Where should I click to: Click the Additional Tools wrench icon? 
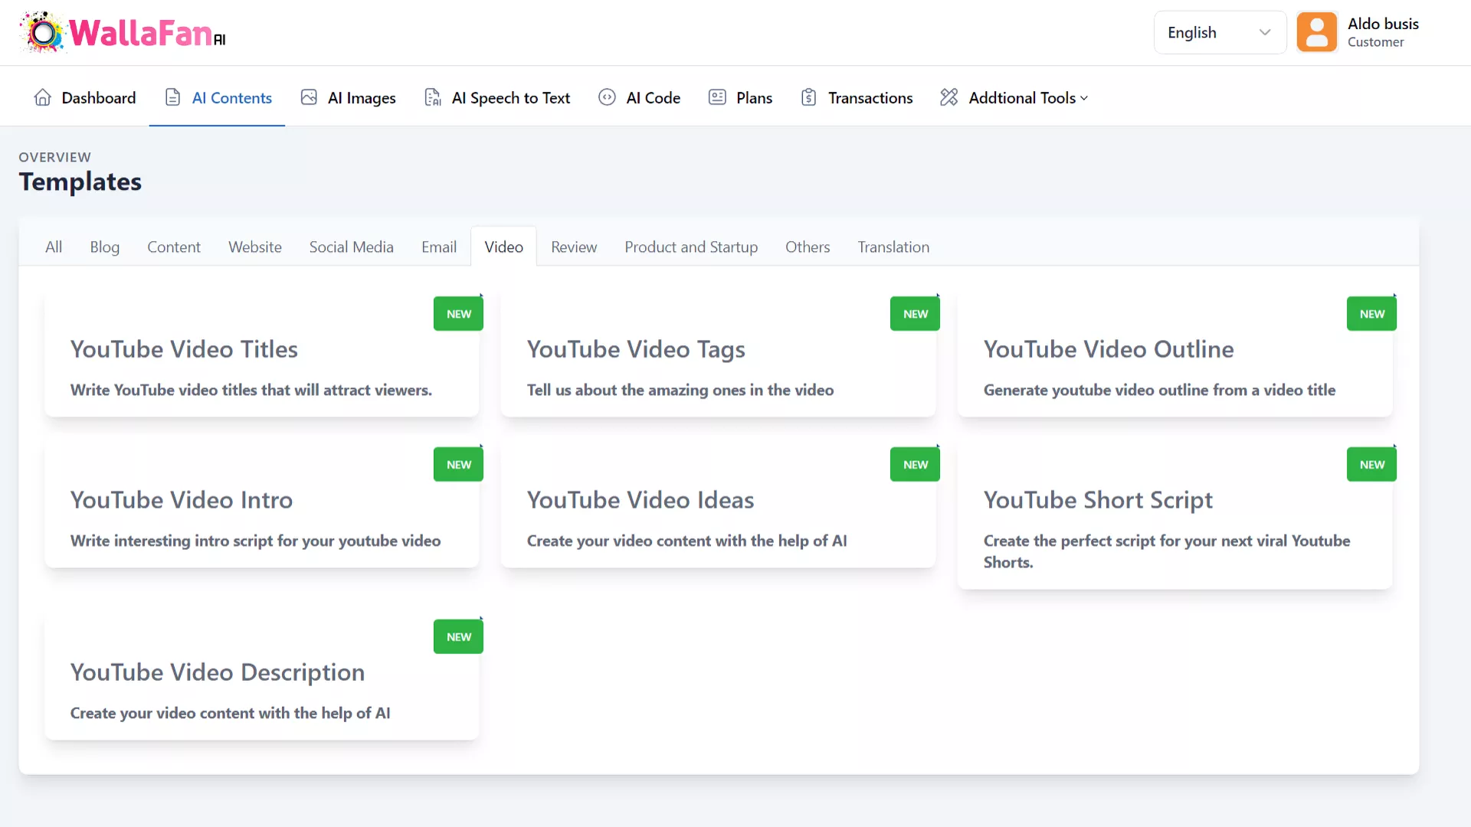pyautogui.click(x=948, y=97)
